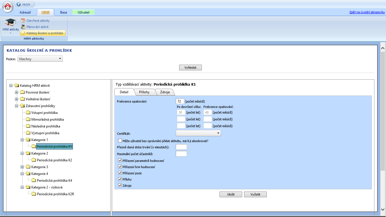
Task: Click the Vstupní prohlídka folder icon
Action: (28, 113)
